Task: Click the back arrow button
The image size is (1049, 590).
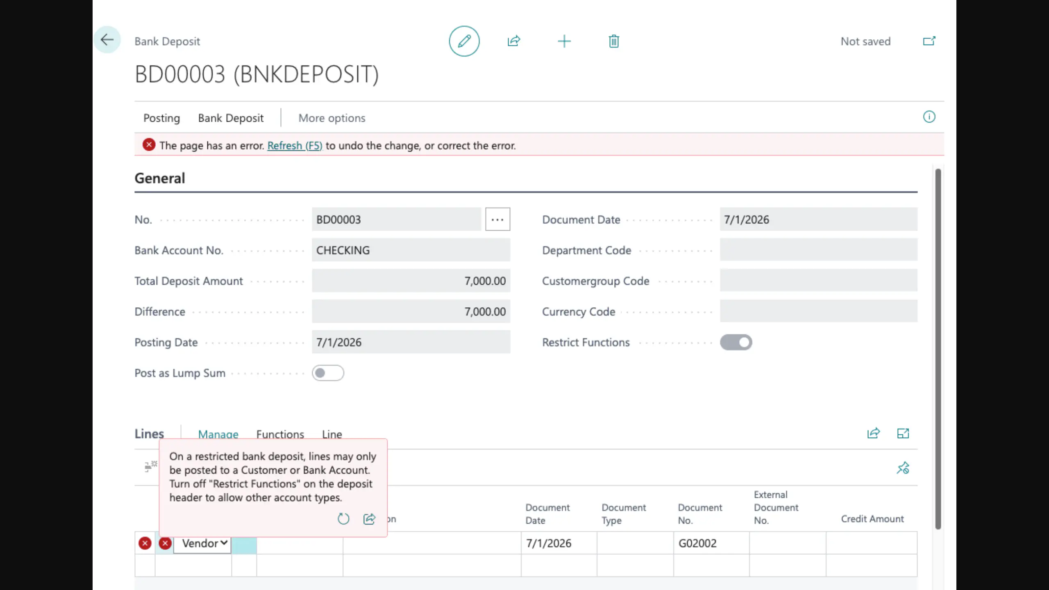Action: pos(107,40)
